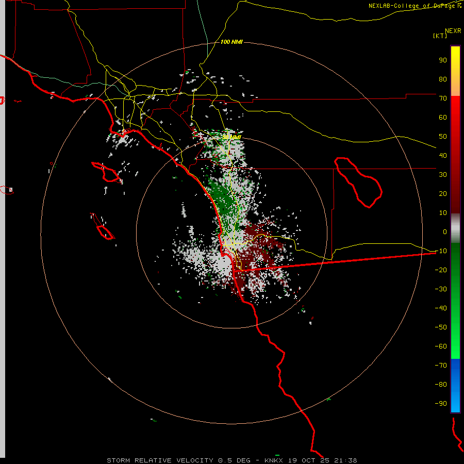Click the NEXR label above the color scale
Screen dimensions: 464x464
tap(453, 31)
